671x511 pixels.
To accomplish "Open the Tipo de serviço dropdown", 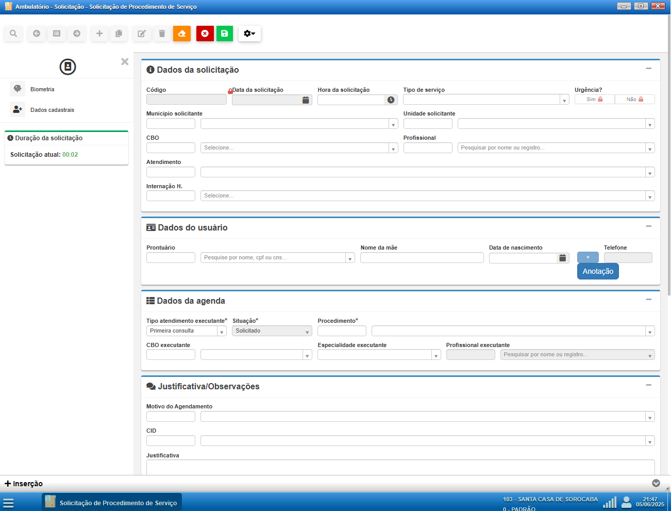I will [564, 100].
